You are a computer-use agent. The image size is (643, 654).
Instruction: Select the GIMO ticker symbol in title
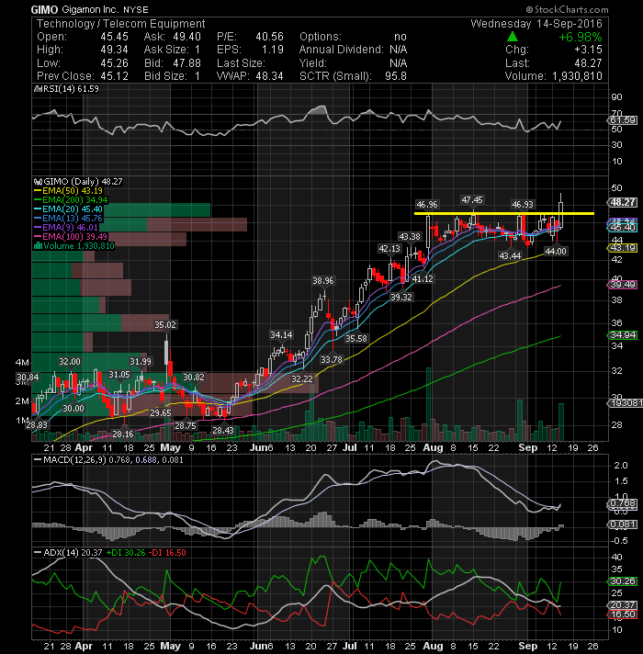pyautogui.click(x=45, y=9)
